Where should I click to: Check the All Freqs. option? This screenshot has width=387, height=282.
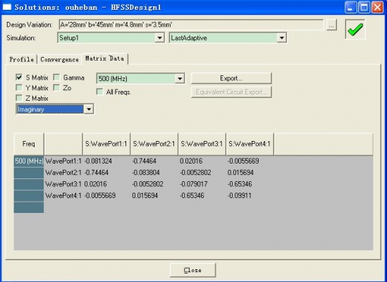[x=99, y=92]
